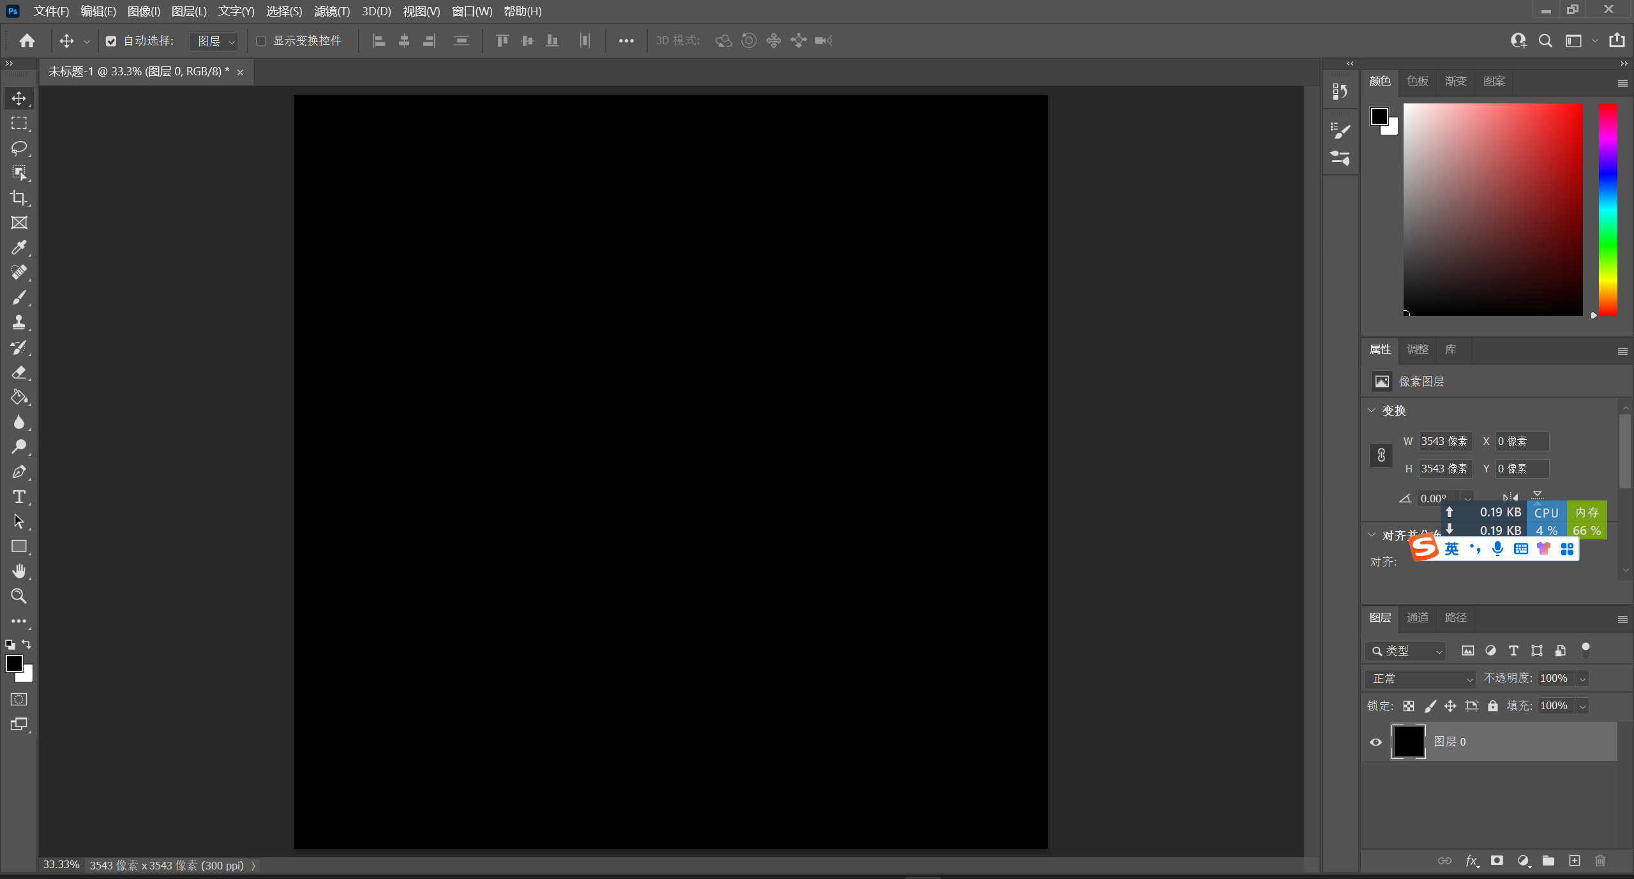Select the Brush tool
1634x879 pixels.
(19, 297)
